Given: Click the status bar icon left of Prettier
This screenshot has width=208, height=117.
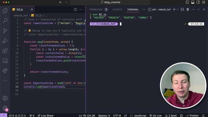Looking at the screenshot, I should pyautogui.click(x=181, y=116).
